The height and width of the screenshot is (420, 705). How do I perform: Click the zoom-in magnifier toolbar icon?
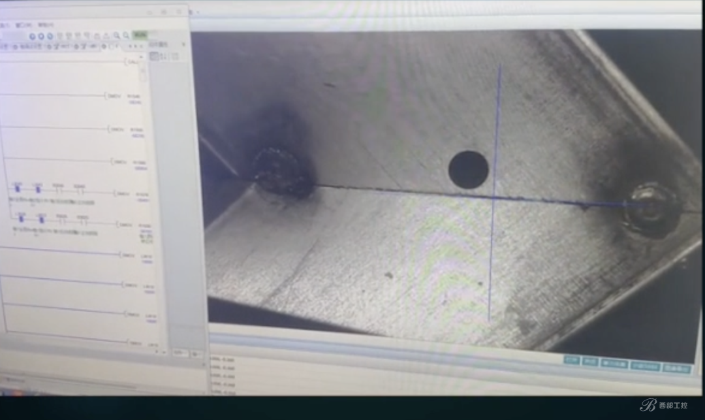[x=116, y=35]
